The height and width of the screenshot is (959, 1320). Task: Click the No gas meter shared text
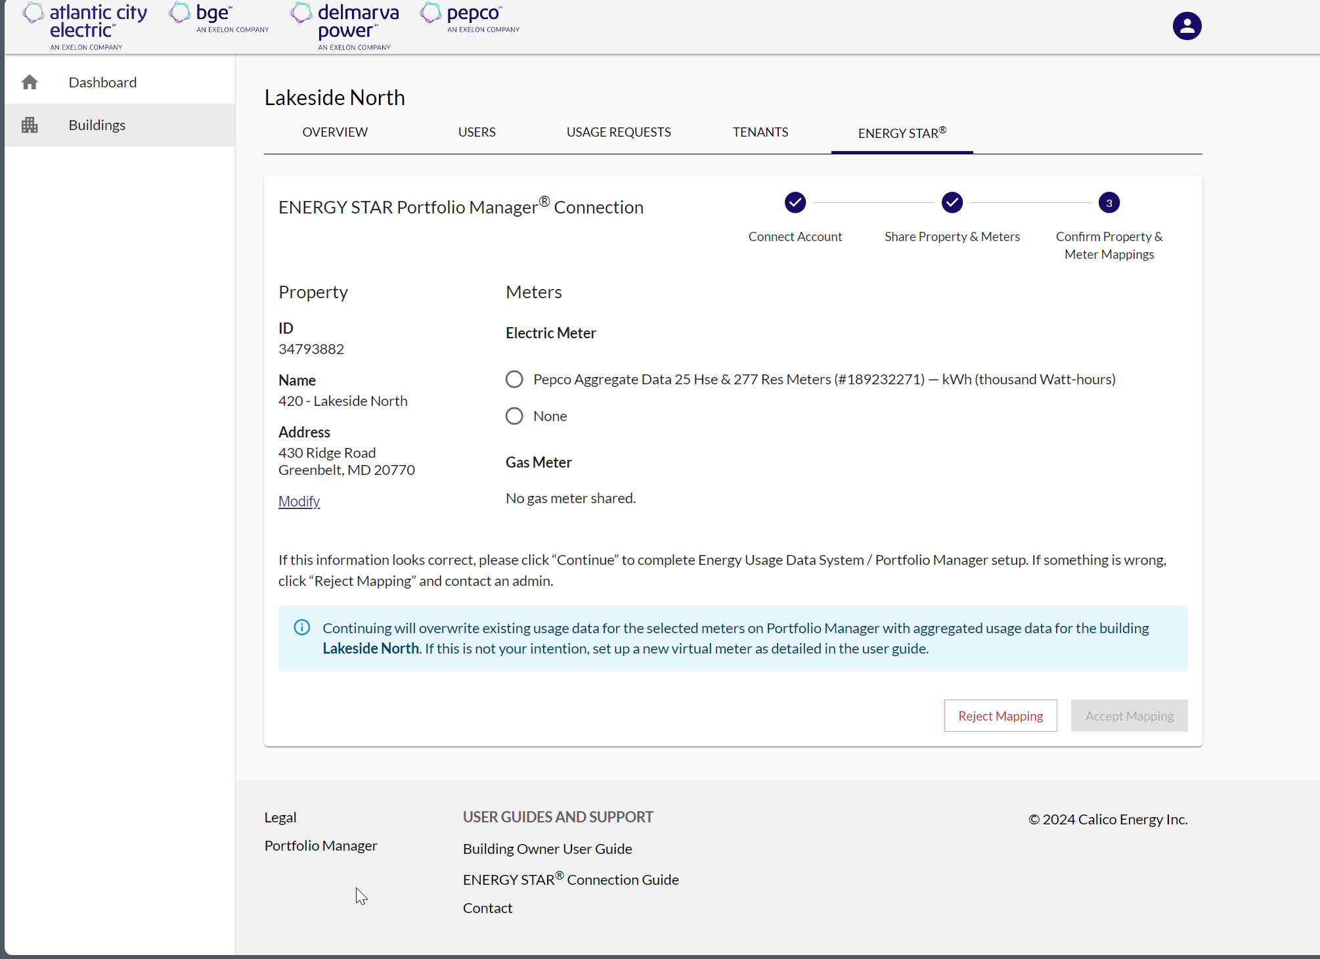point(571,498)
